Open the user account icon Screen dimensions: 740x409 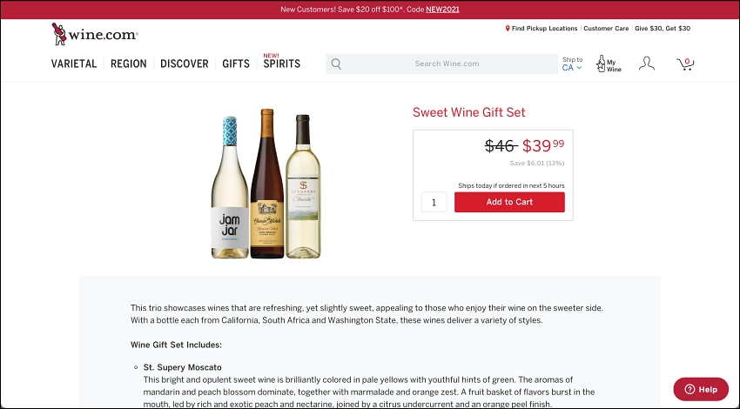point(647,64)
